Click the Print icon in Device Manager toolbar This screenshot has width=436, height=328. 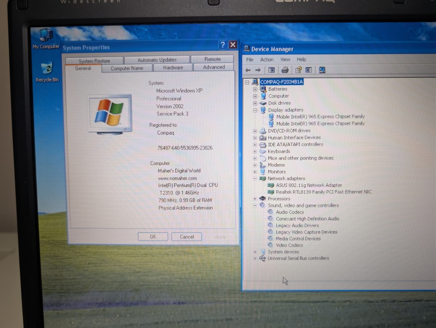point(285,70)
